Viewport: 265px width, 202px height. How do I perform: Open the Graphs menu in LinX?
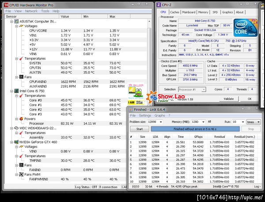(159, 115)
